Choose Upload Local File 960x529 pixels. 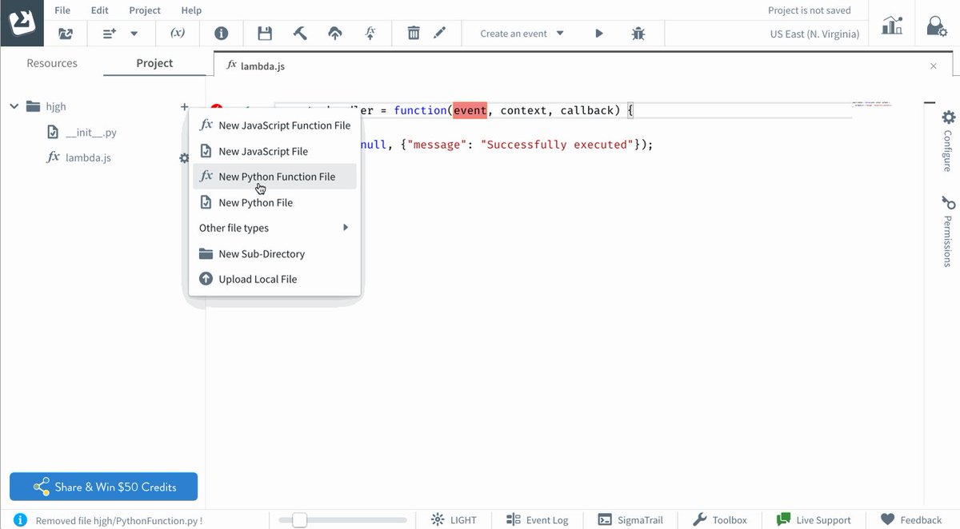coord(274,279)
